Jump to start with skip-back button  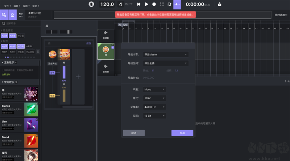(x=138, y=4)
